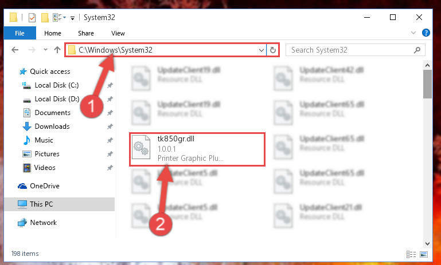
Task: Select the tk850gr.dll file
Action: [x=197, y=149]
